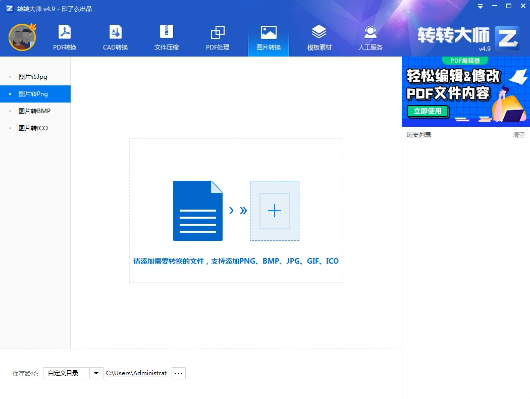Open the 图片转换 image converter

[x=268, y=37]
